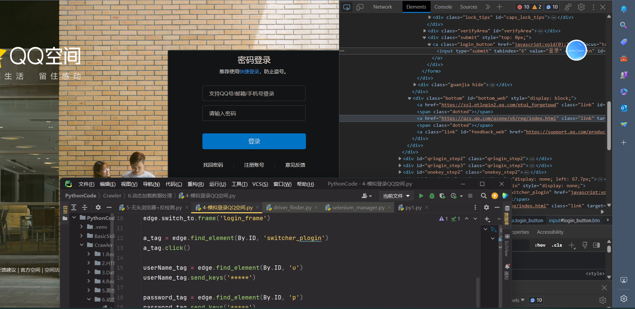
Task: Click the 找回密码 link
Action: [213, 165]
